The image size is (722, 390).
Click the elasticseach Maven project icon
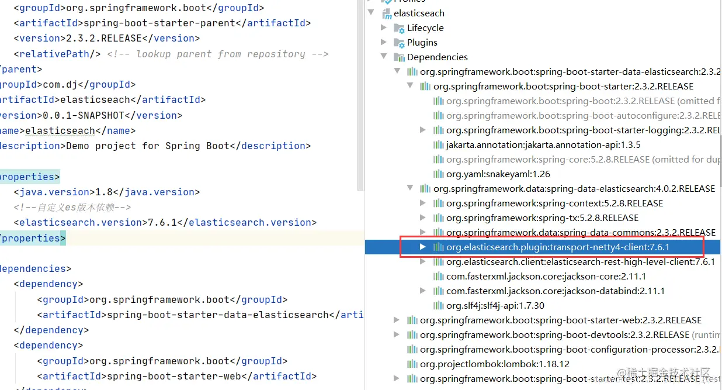click(386, 13)
